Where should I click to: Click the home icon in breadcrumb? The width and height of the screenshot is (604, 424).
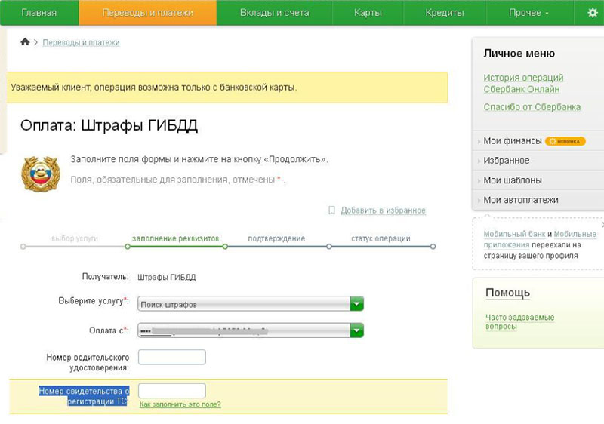pos(25,42)
